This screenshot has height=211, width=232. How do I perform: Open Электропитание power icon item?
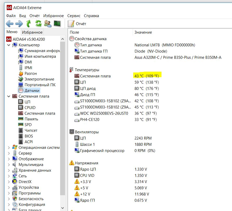(36, 79)
